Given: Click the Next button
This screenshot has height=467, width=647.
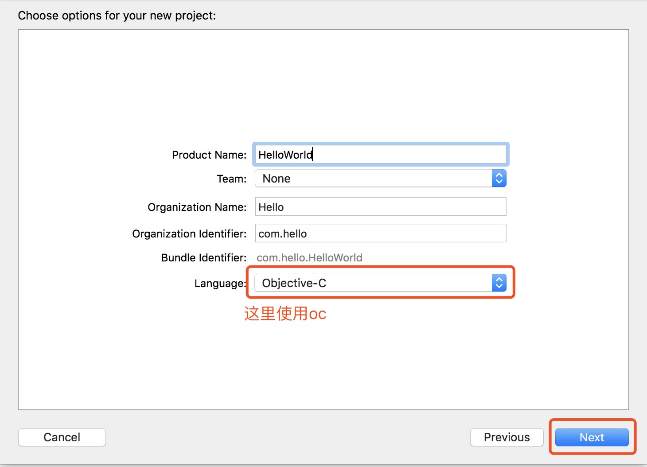Looking at the screenshot, I should 592,437.
